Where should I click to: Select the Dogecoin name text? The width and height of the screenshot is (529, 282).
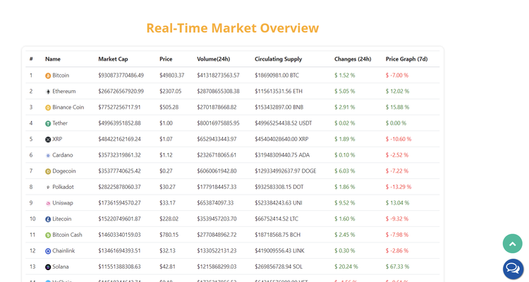pos(64,171)
